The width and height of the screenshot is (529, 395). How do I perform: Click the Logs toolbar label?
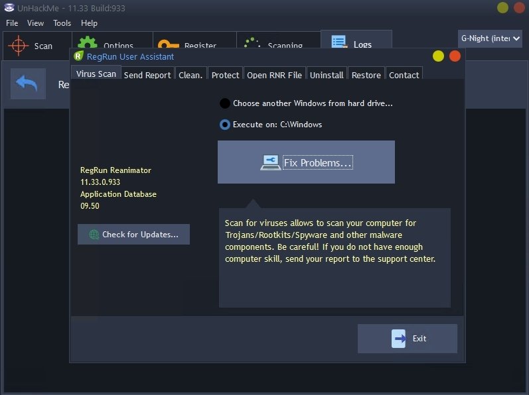coord(362,44)
